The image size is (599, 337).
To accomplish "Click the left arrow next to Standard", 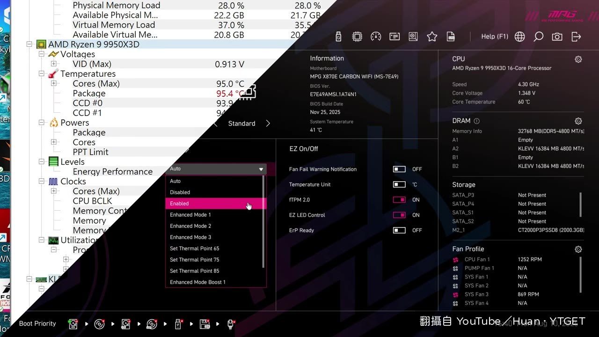I will pos(216,124).
